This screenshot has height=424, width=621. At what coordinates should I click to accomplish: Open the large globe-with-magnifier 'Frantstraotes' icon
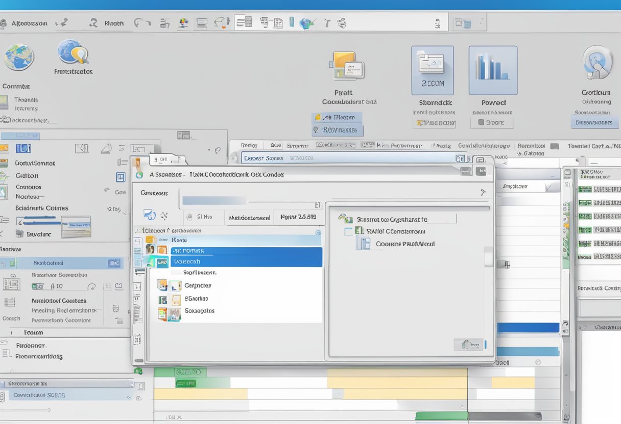coord(73,52)
